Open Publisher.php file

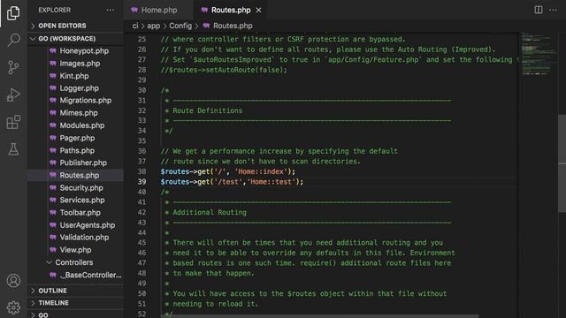[x=83, y=163]
